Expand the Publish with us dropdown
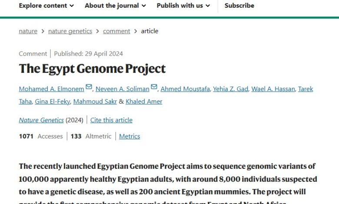 click(183, 6)
